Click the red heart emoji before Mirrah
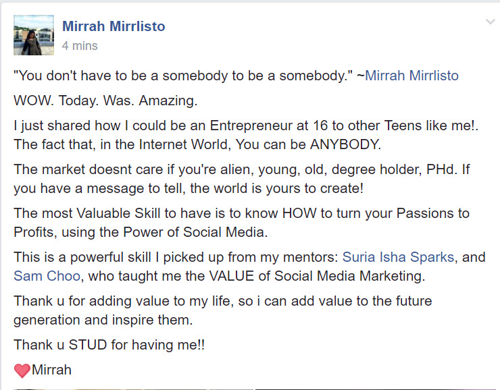The height and width of the screenshot is (390, 500). tap(22, 370)
